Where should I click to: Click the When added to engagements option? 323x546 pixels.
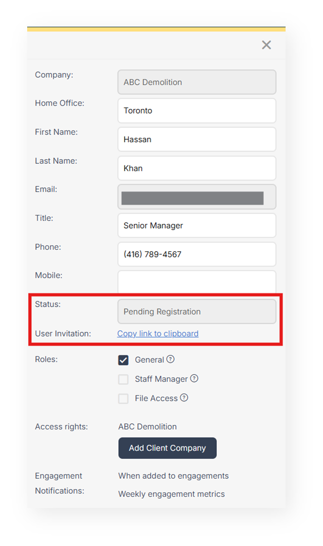coord(173,476)
